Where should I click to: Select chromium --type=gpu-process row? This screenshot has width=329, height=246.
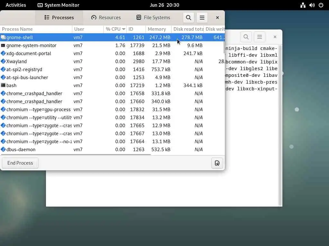(x=112, y=110)
